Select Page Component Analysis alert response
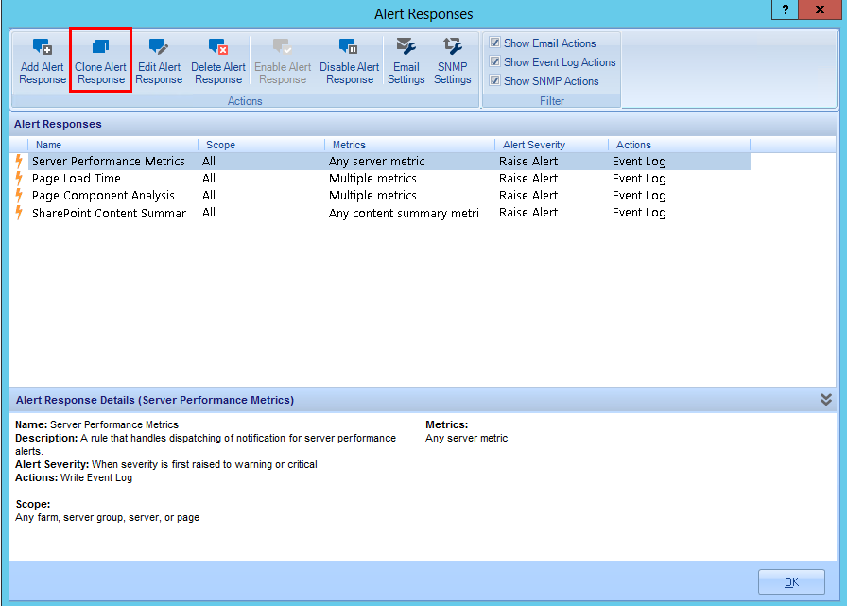Viewport: 847px width, 606px height. pos(103,196)
